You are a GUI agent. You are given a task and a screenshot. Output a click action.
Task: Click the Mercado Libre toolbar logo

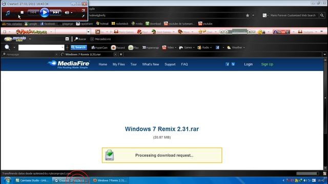15,39
